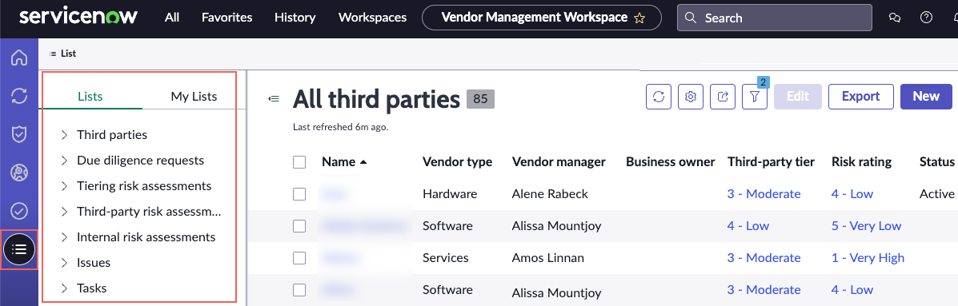
Task: Check the Amos Linnan row
Action: pyautogui.click(x=299, y=258)
